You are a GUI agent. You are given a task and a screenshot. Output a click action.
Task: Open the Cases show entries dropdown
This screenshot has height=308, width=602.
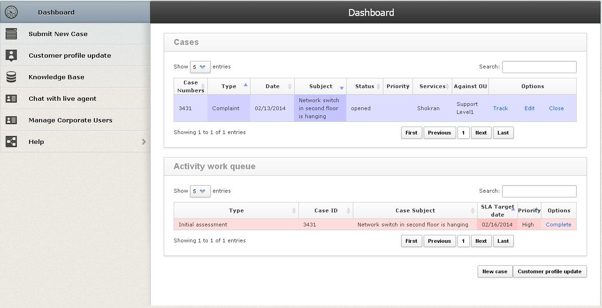pos(200,67)
